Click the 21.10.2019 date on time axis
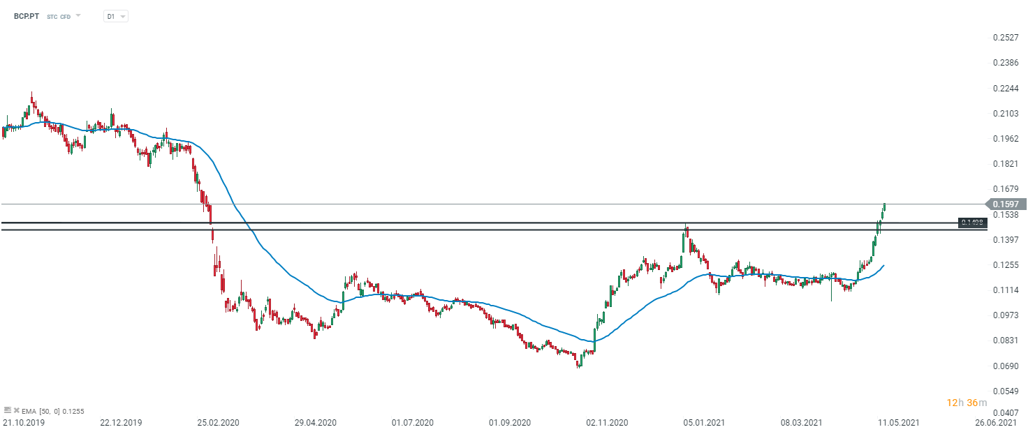1035x434 pixels. (x=22, y=423)
